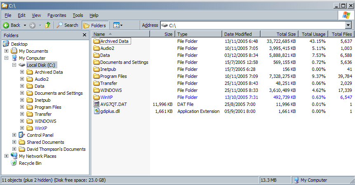Collapse Local Disk (C:) node

[14, 65]
